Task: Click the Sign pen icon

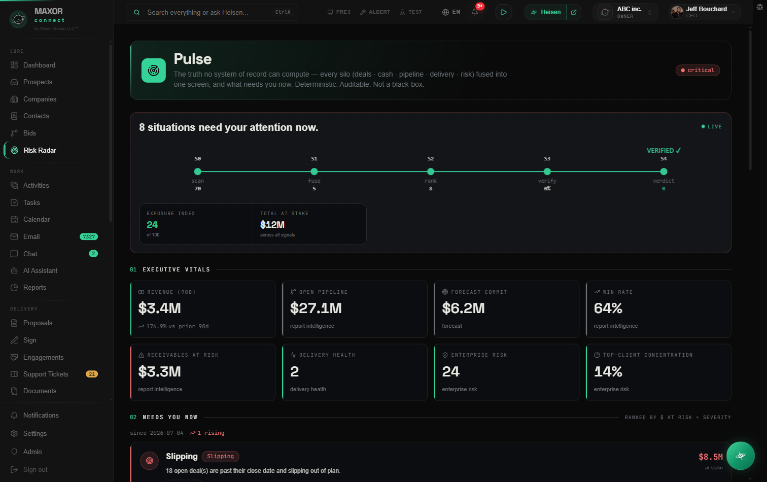Action: [x=14, y=340]
